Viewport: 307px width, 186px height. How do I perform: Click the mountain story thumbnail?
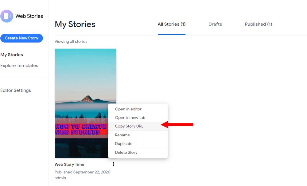[85, 103]
